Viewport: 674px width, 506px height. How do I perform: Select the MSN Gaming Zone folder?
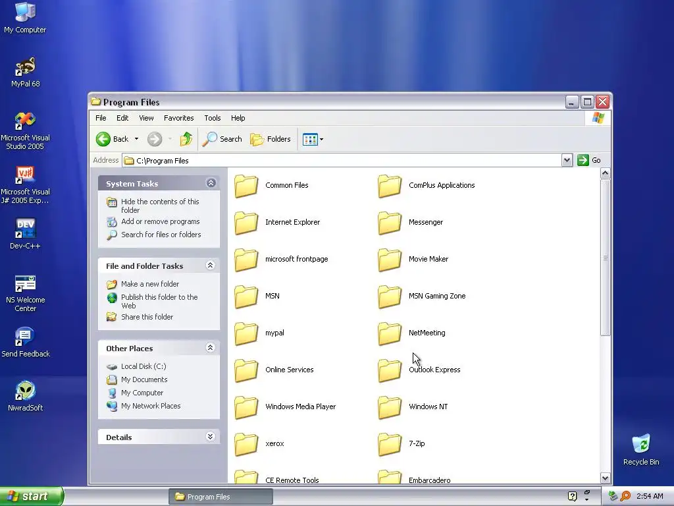[422, 296]
